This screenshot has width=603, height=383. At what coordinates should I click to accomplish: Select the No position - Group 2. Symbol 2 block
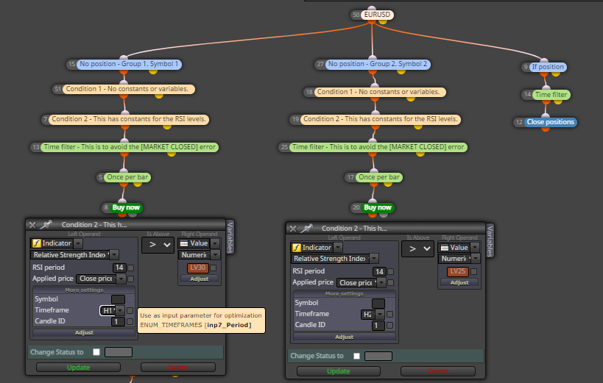pyautogui.click(x=378, y=64)
